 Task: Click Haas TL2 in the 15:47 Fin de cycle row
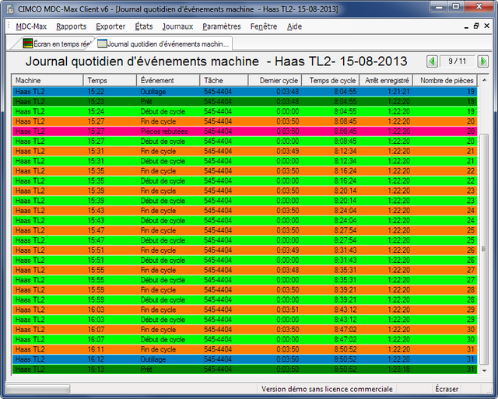point(30,230)
